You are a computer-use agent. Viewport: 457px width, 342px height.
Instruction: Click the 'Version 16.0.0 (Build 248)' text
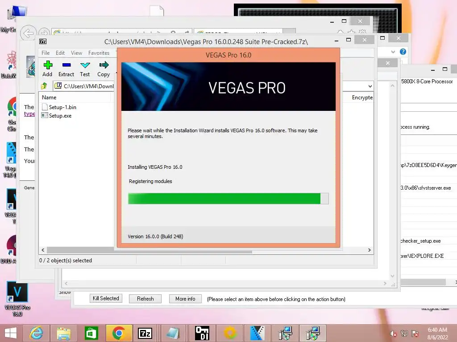coord(155,236)
